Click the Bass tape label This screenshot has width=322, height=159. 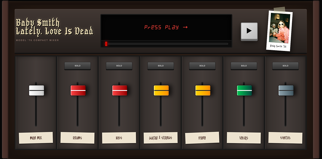119,138
